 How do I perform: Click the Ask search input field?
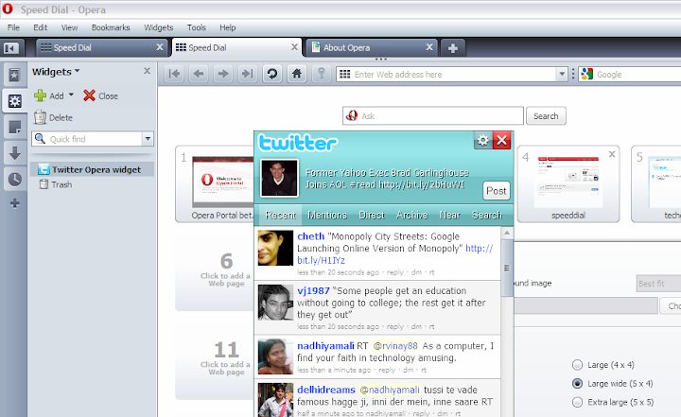(x=433, y=116)
